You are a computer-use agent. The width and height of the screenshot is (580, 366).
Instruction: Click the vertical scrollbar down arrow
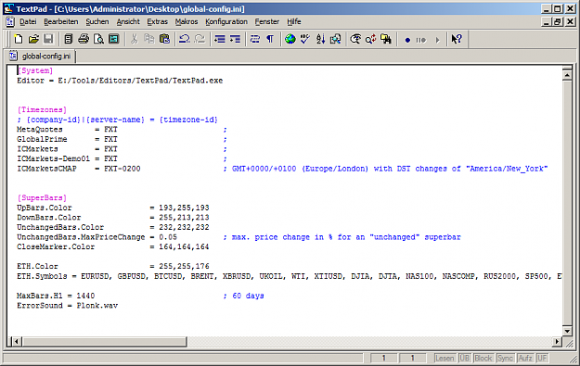(x=567, y=331)
